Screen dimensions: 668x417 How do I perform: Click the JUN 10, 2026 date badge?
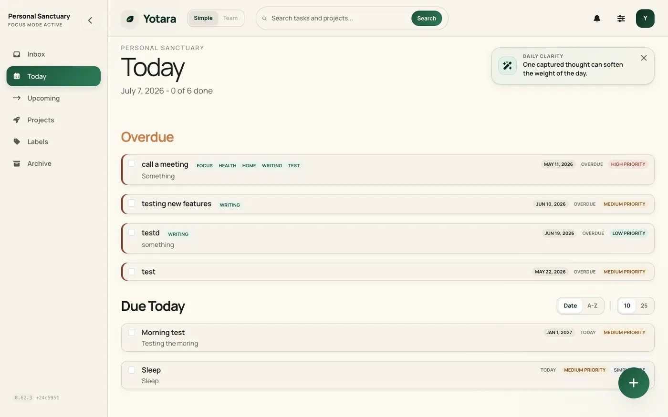551,204
